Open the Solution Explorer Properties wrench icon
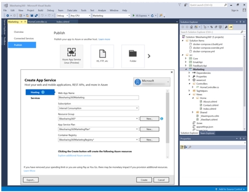The height and width of the screenshot is (192, 249). click(x=226, y=27)
